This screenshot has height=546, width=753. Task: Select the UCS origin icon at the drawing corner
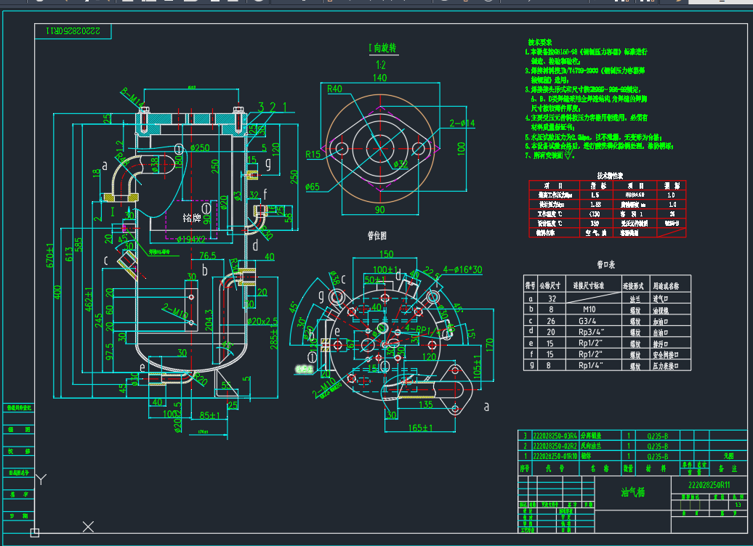[35, 532]
